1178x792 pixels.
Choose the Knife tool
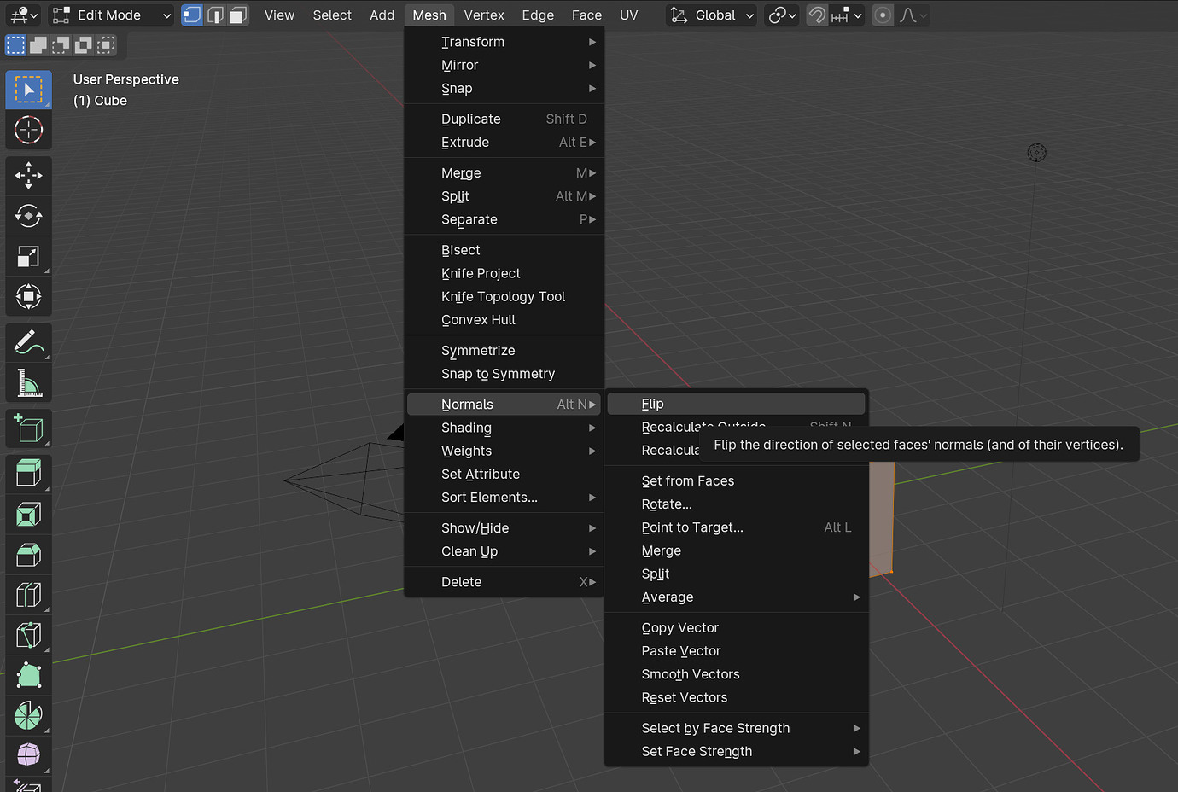tap(28, 635)
